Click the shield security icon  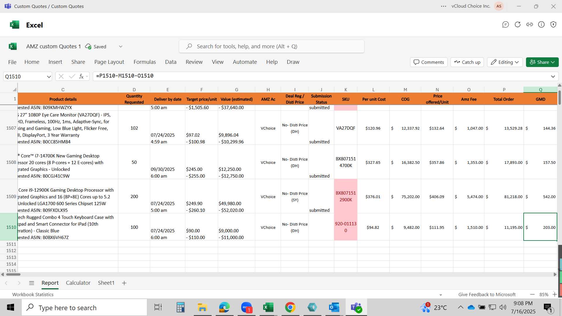coord(553,25)
